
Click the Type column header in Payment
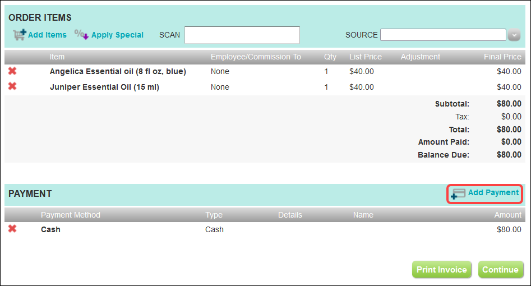pyautogui.click(x=214, y=215)
